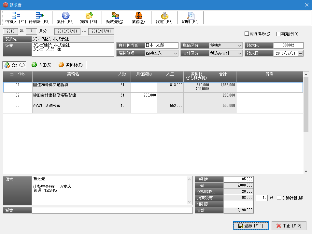This screenshot has width=312, height=234.
Task: Open the 業務 work vest icon
Action: (138, 16)
